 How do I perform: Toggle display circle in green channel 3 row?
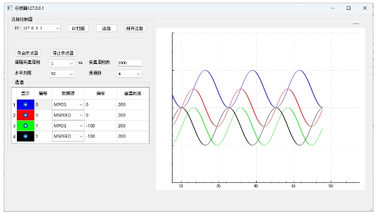(x=26, y=126)
